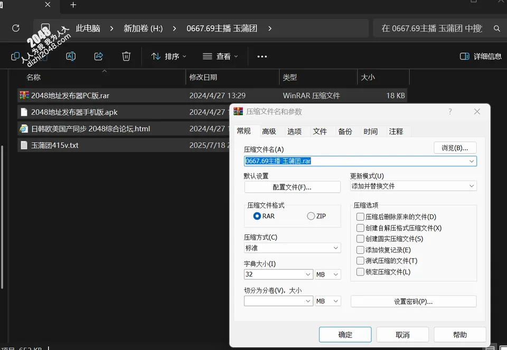Click the refresh icon in the address bar
This screenshot has width=507, height=350.
coord(16,28)
